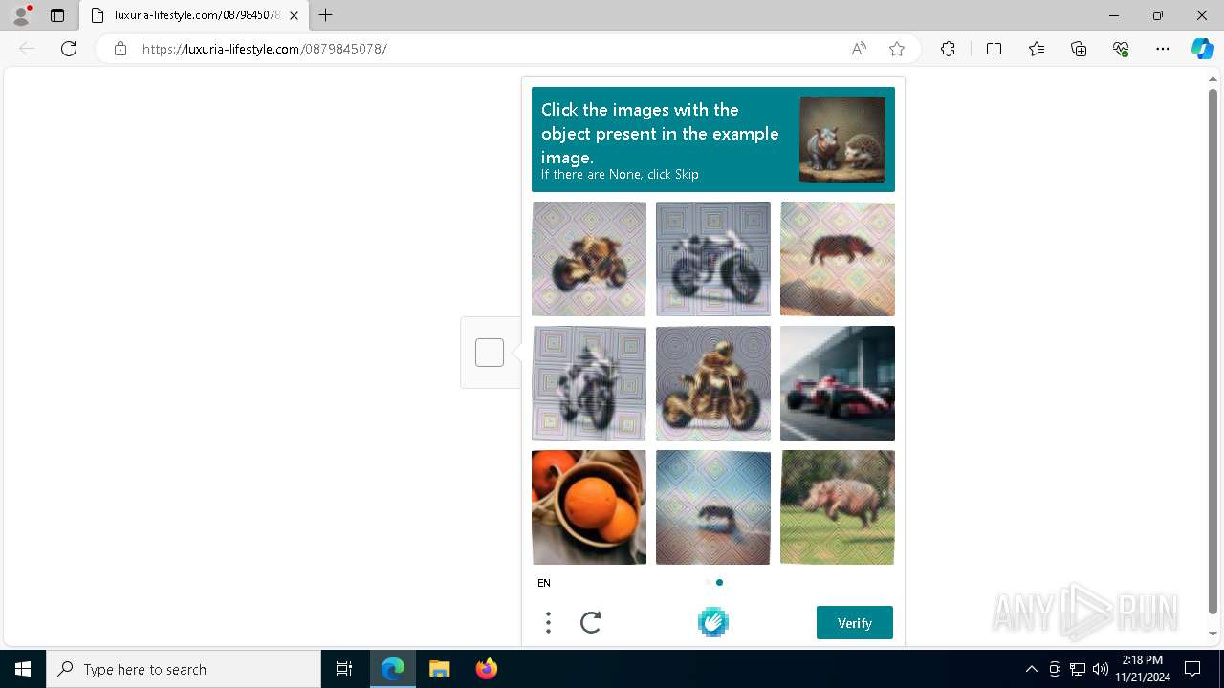The height and width of the screenshot is (688, 1224).
Task: Open the tab actions menu icon
Action: tap(57, 15)
